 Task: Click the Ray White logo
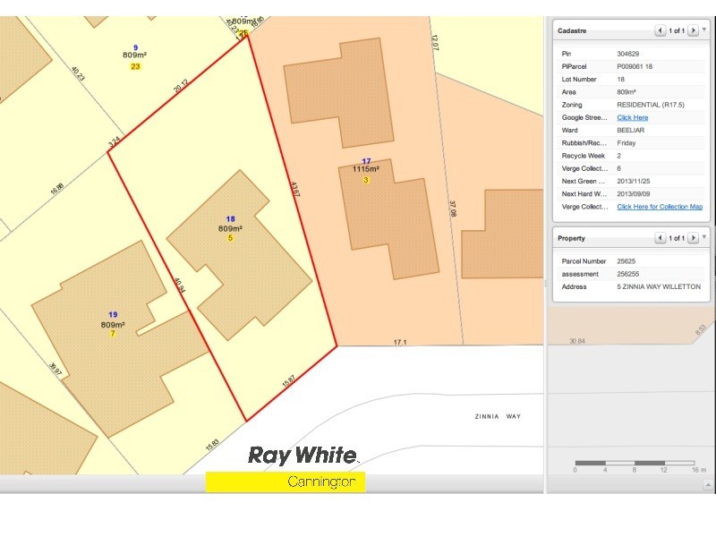click(302, 456)
